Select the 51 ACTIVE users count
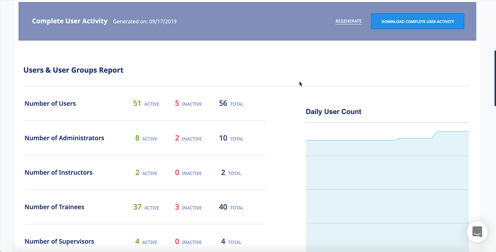Image resolution: width=496 pixels, height=252 pixels. click(x=137, y=103)
